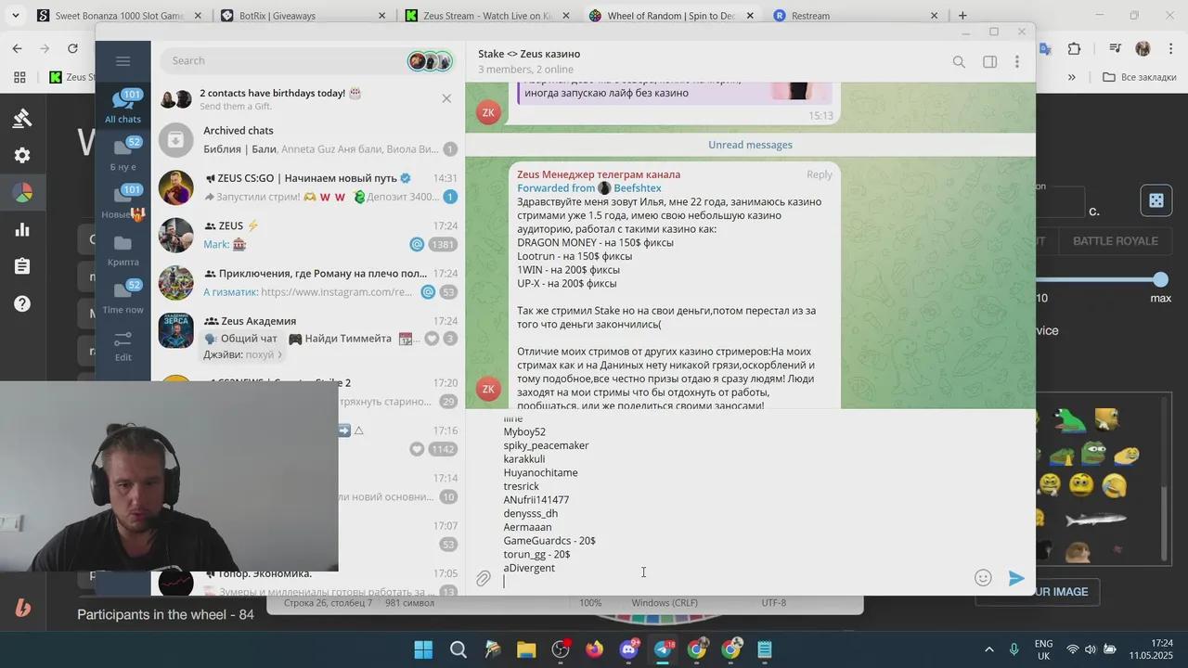Screen dimensions: 1188x668
Task: Open settings gear in wheel sidebar
Action: pyautogui.click(x=22, y=155)
